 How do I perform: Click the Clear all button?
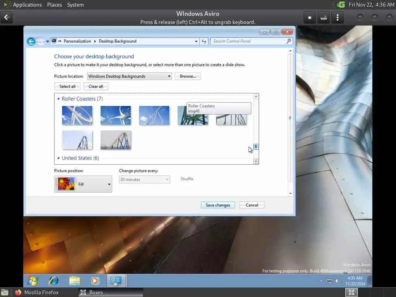pyautogui.click(x=96, y=86)
